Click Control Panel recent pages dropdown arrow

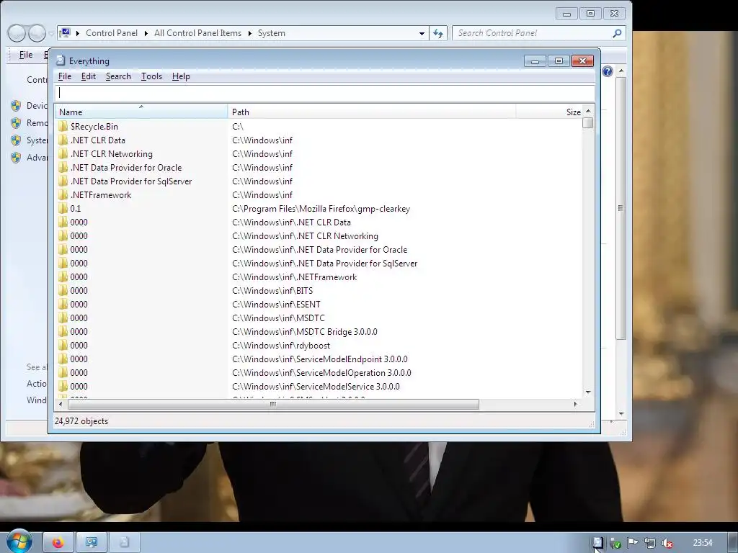[51, 34]
